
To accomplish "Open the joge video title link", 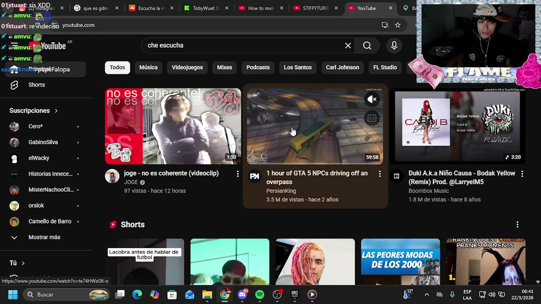I will coord(171,173).
